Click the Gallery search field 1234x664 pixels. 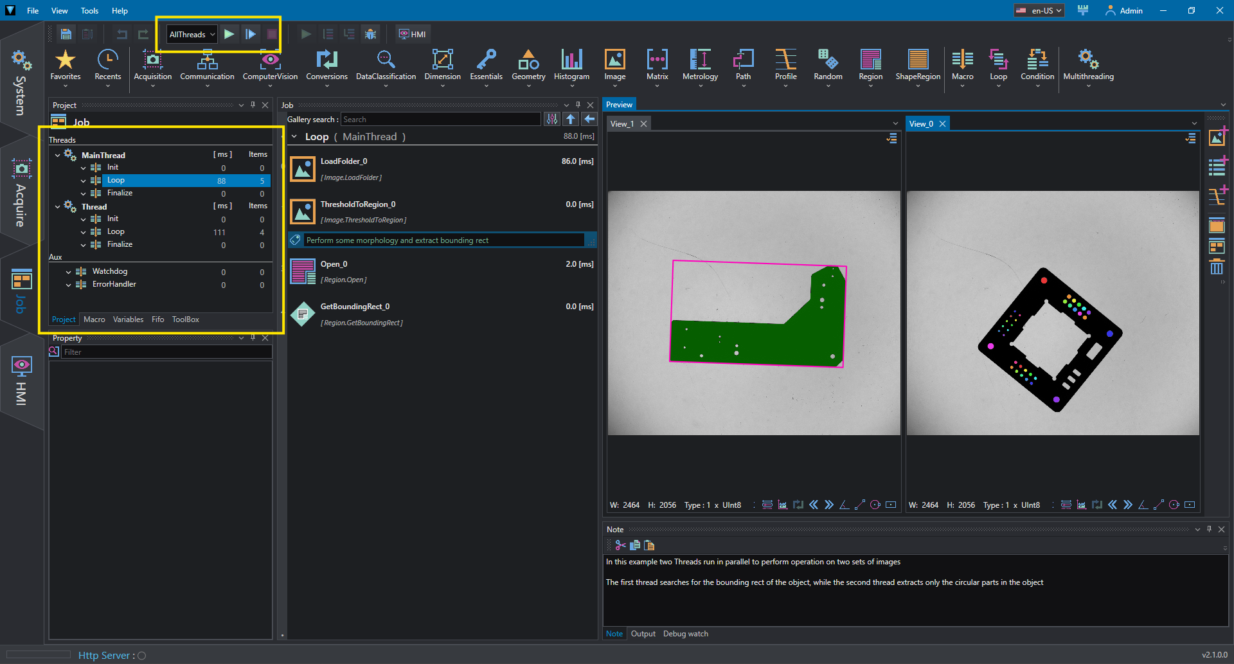tap(440, 120)
